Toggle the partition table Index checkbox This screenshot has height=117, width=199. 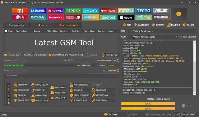point(6,31)
